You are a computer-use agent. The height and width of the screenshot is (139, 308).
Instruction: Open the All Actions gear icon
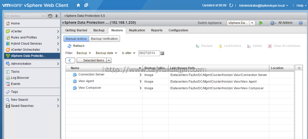273,23
